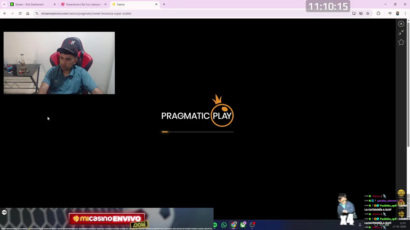Expand the tab search dropdown
The height and width of the screenshot is (230, 410).
pyautogui.click(x=4, y=4)
